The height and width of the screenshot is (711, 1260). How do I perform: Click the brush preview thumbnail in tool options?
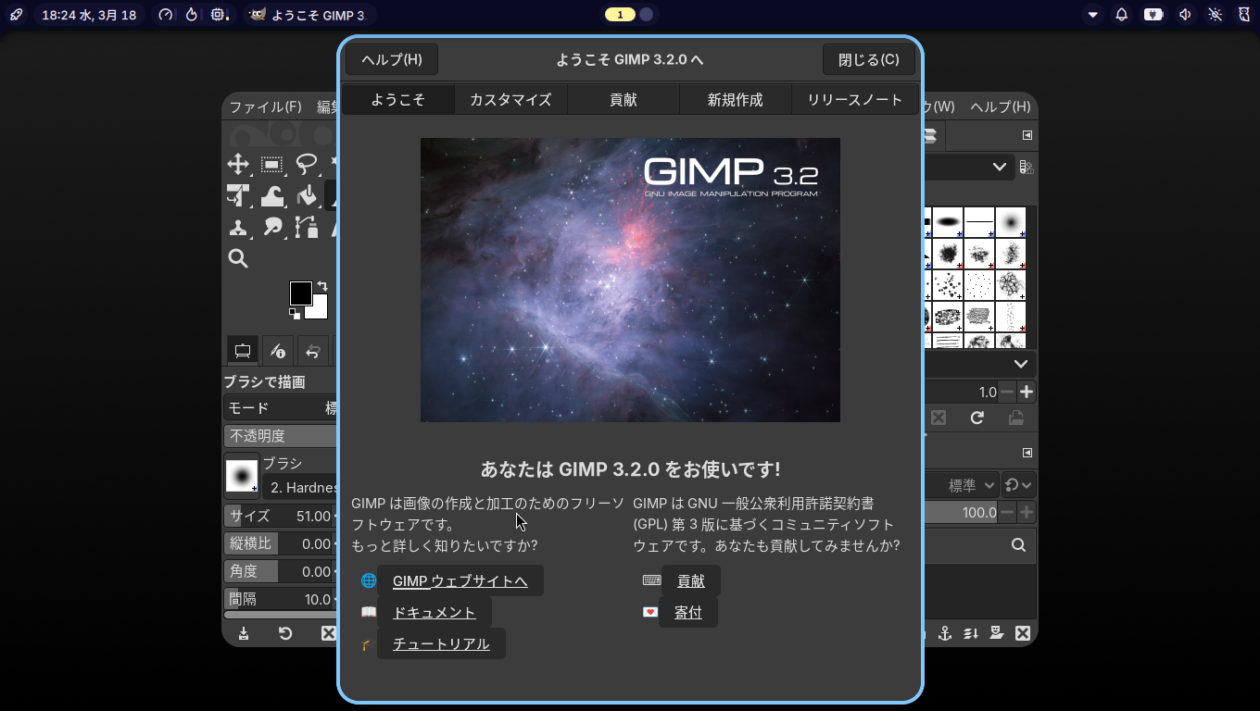(x=242, y=476)
